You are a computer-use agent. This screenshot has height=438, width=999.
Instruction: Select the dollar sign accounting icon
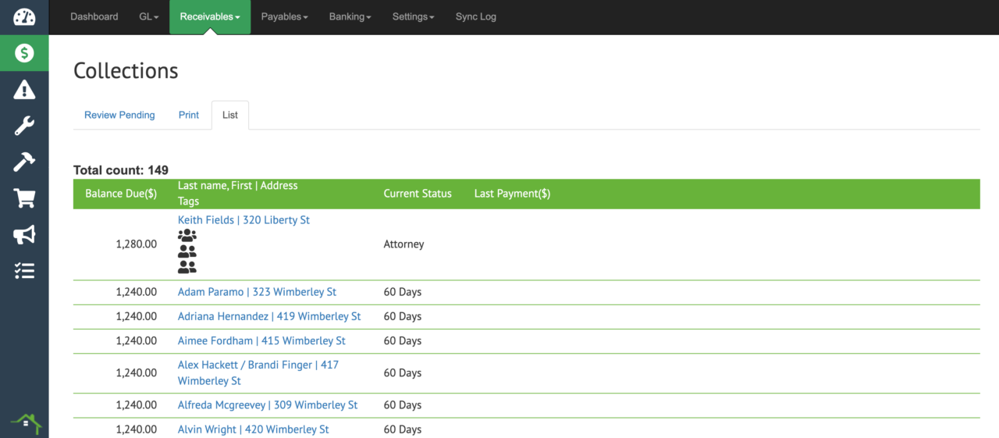(x=24, y=53)
